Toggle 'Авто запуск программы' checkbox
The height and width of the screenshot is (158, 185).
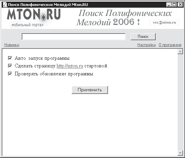coord(10,58)
